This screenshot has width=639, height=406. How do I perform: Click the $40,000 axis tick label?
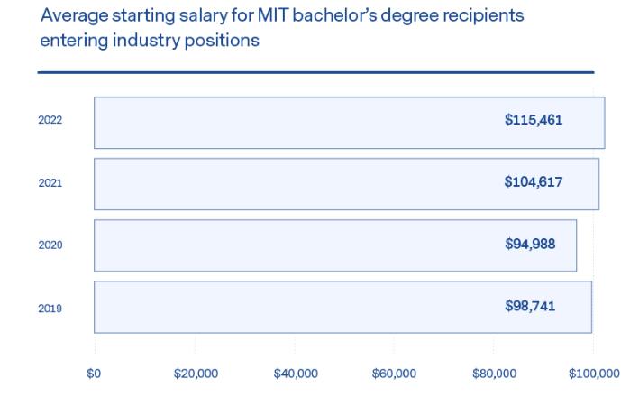(296, 374)
